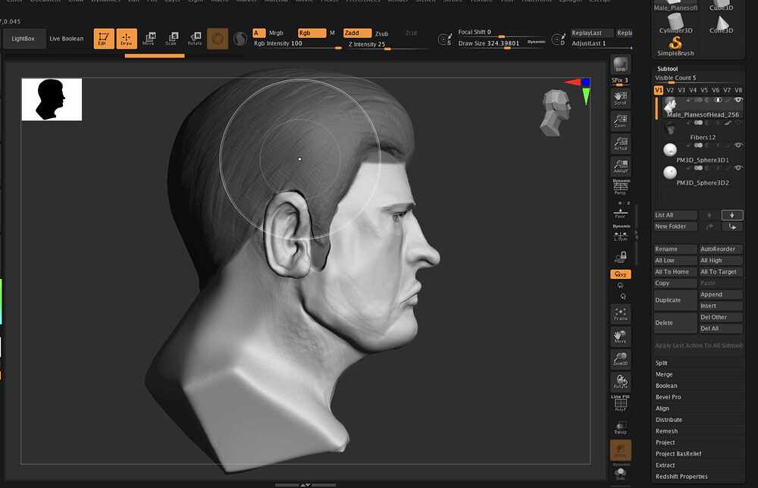Click the Transp transparency icon
This screenshot has height=488, width=758.
[x=620, y=427]
